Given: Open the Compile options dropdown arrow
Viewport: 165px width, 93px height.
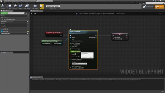Looking at the screenshot, I should click(x=6, y=7).
